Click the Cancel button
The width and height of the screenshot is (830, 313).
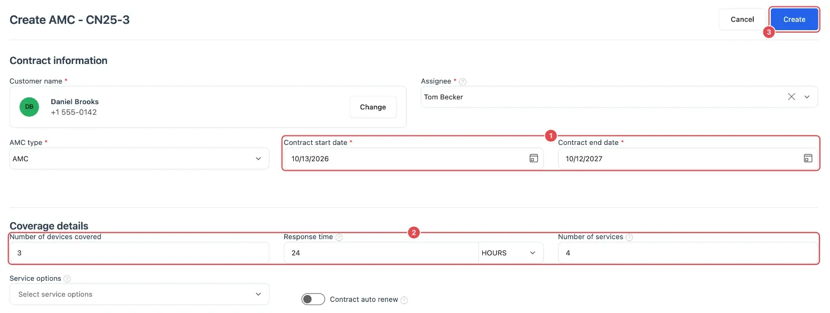(x=742, y=20)
